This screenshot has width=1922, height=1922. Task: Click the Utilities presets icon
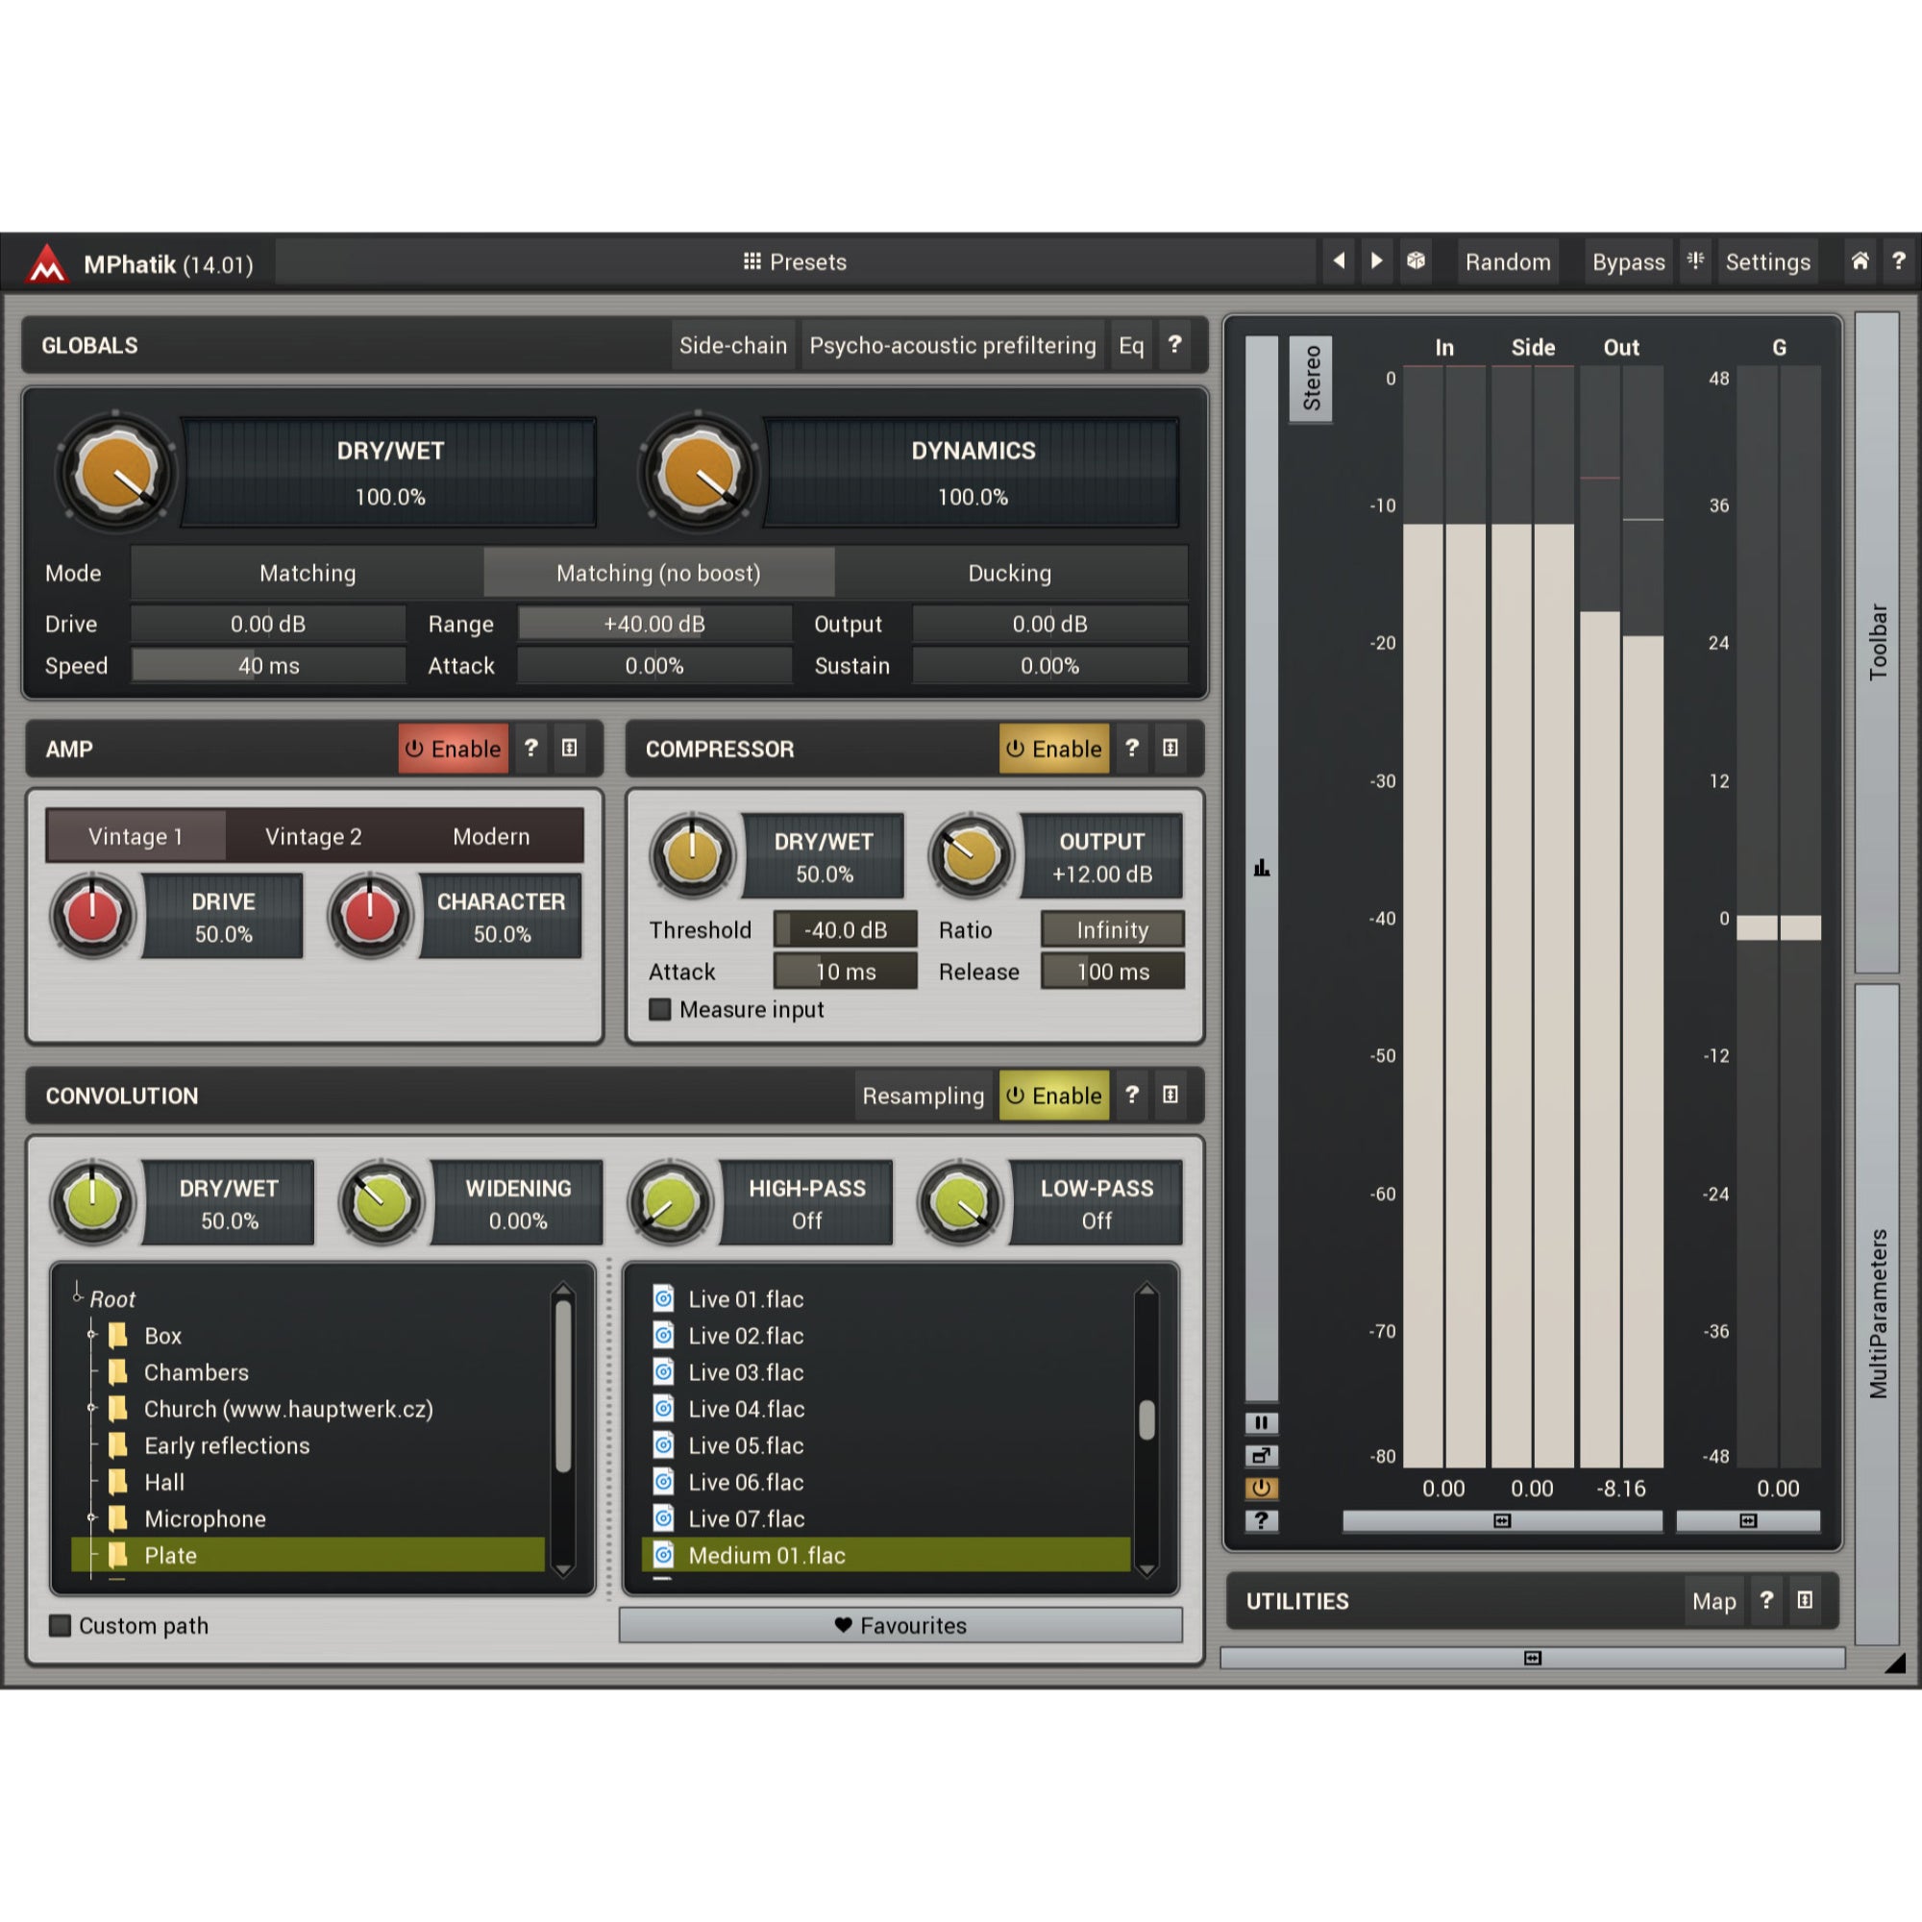point(1805,1600)
